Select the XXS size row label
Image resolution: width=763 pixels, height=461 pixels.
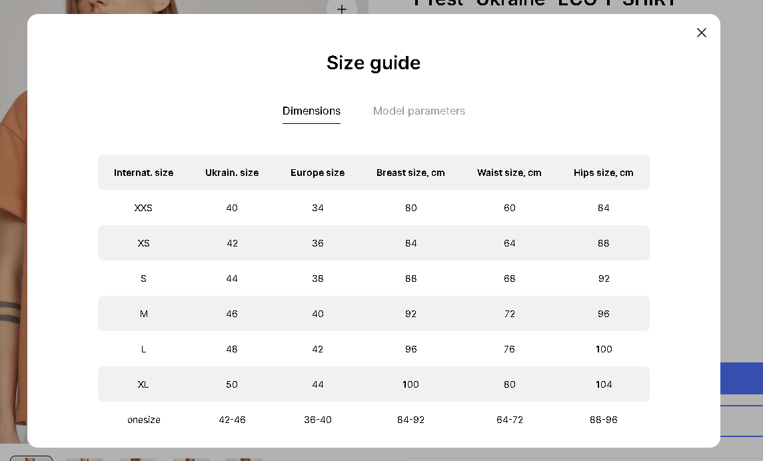(143, 208)
